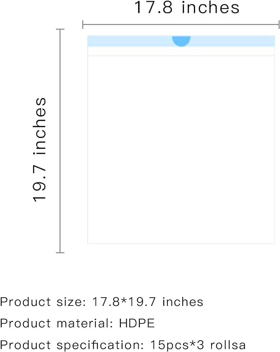The height and width of the screenshot is (352, 280).
Task: Click bottom end tick of height line
Action: click(60, 253)
